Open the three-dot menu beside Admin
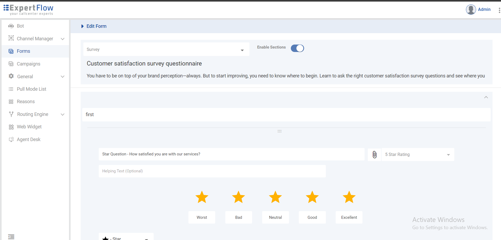 click(x=499, y=10)
